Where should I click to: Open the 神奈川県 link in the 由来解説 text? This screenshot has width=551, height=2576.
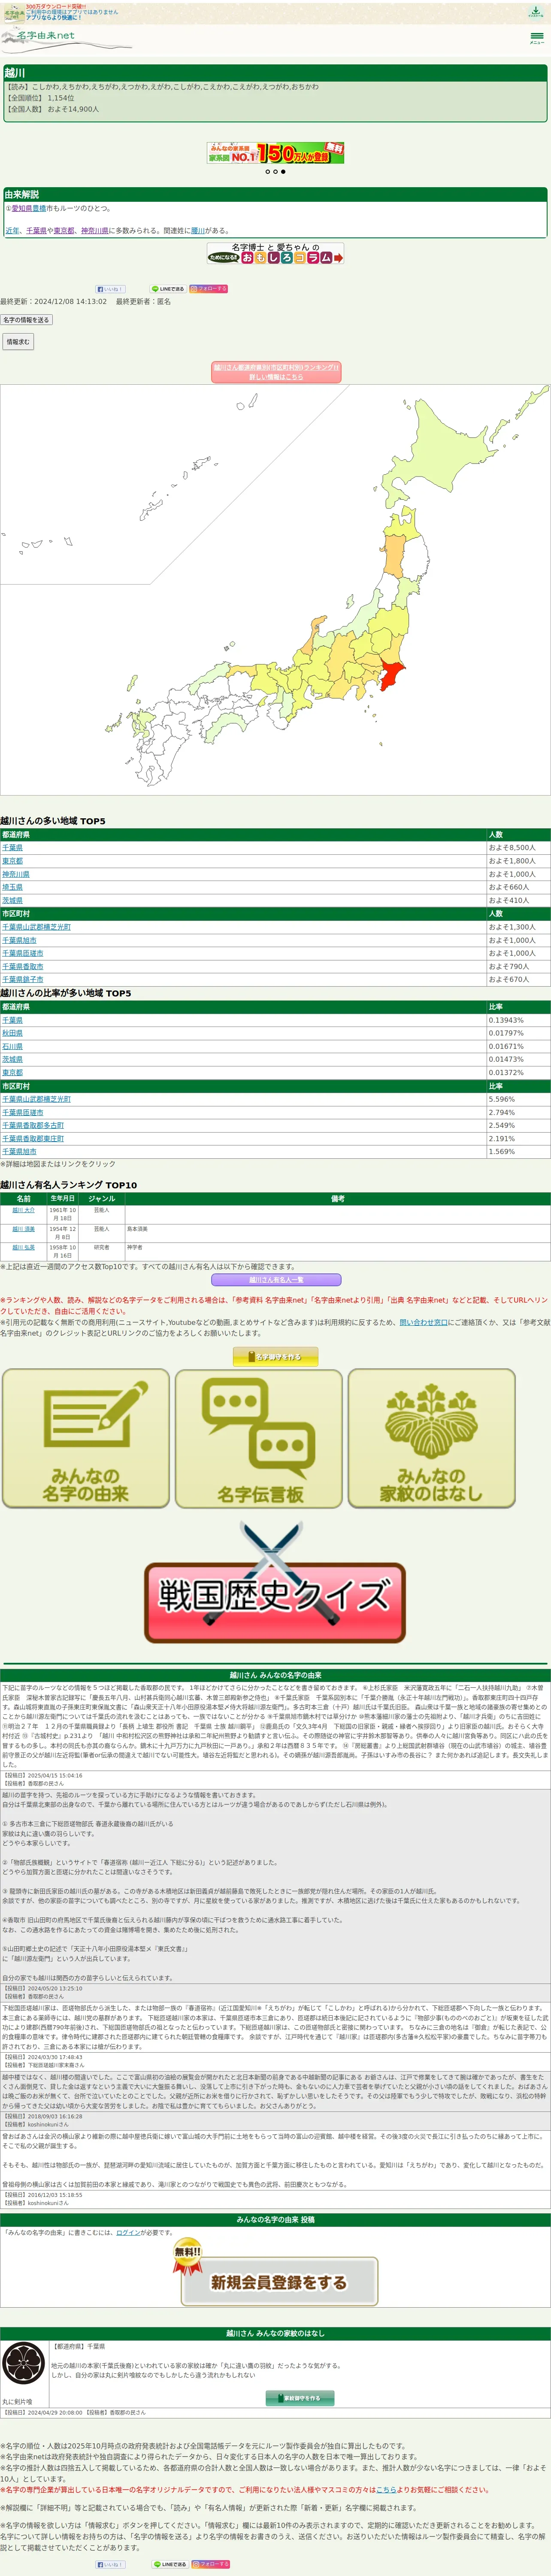pos(95,230)
